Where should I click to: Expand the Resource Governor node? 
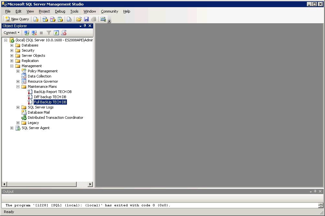point(18,81)
